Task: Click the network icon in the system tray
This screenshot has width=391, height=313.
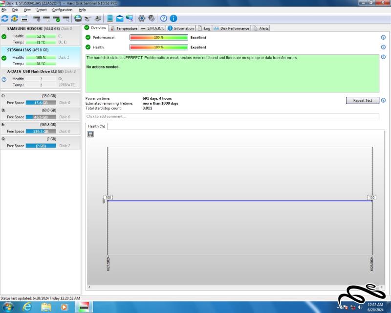Action: pyautogui.click(x=353, y=307)
